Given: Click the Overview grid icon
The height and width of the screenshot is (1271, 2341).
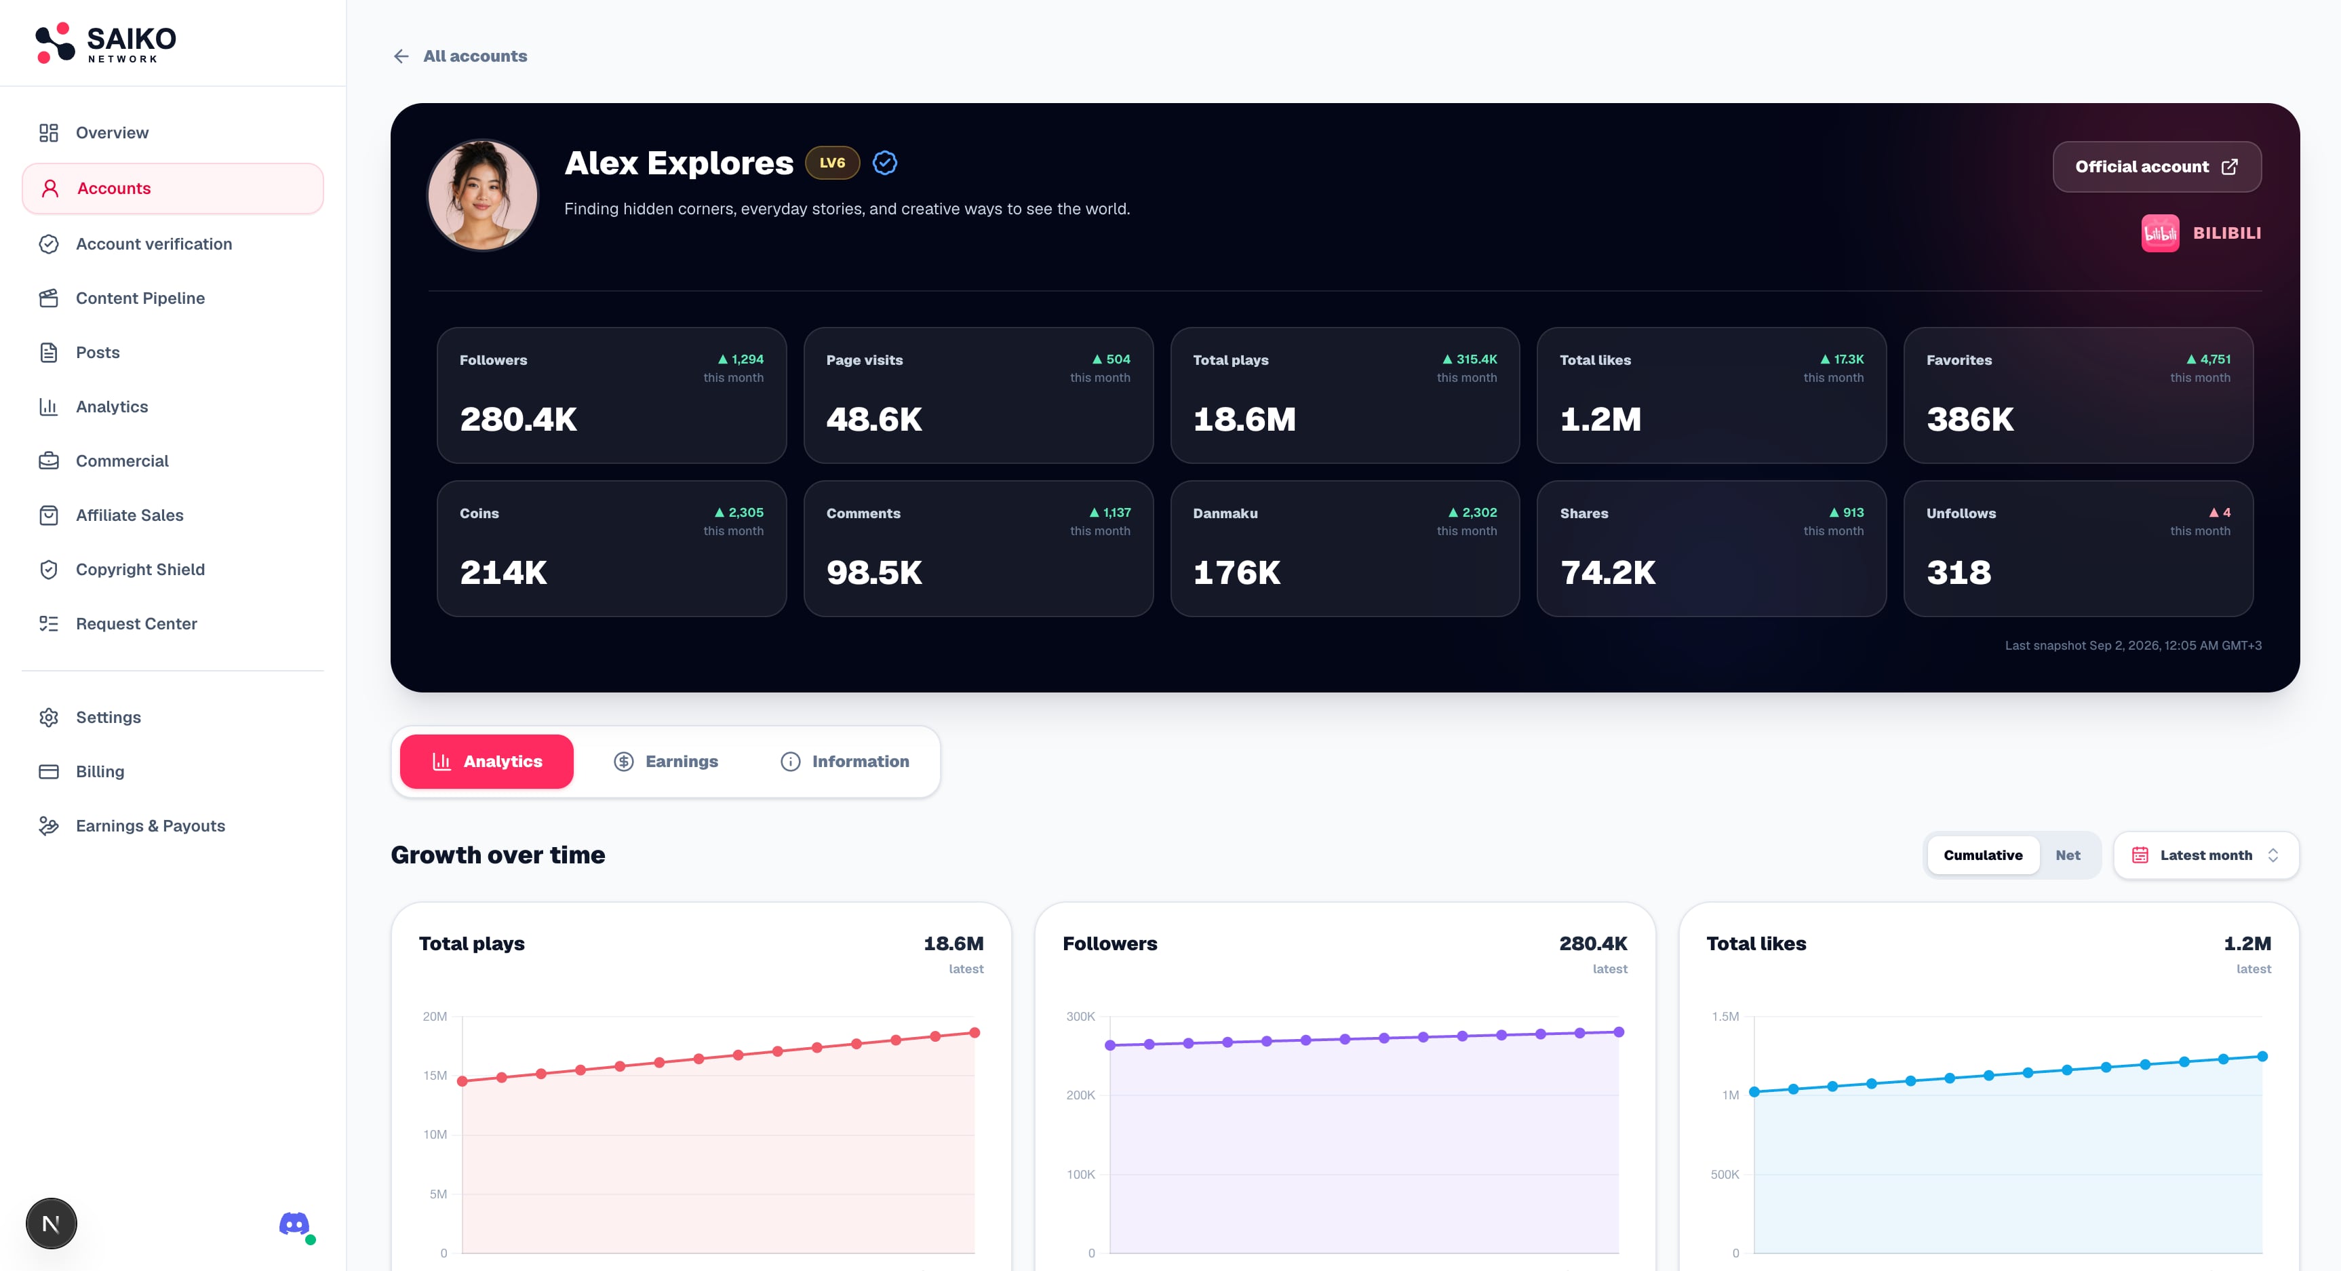Looking at the screenshot, I should coord(49,133).
